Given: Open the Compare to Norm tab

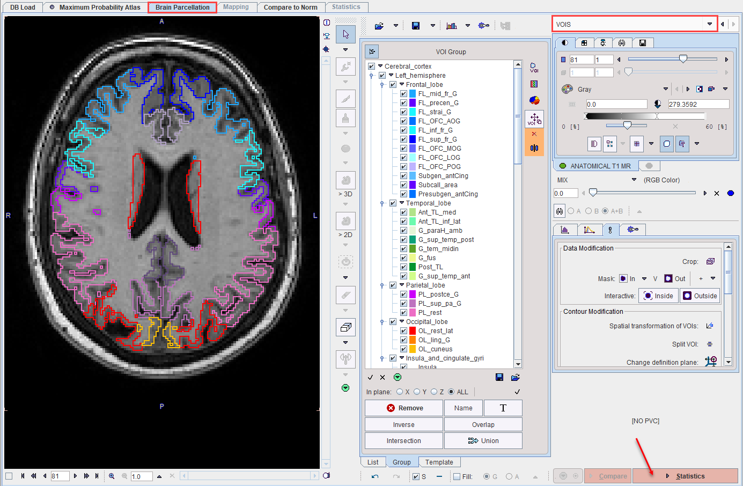Looking at the screenshot, I should tap(290, 8).
